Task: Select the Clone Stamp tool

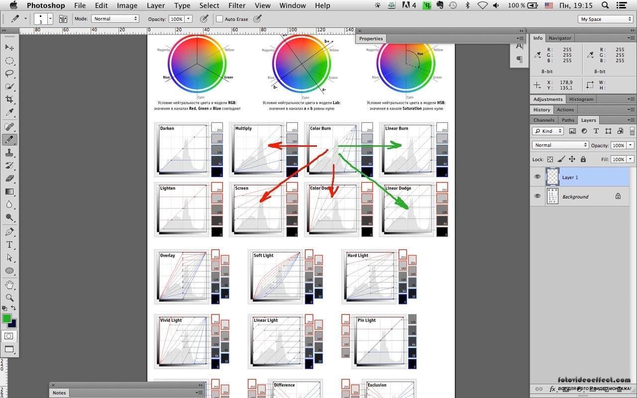Action: [x=9, y=153]
